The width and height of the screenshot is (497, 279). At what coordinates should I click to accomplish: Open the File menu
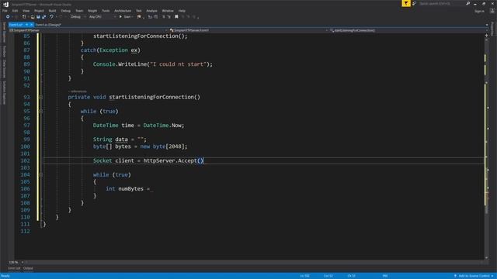[x=5, y=11]
